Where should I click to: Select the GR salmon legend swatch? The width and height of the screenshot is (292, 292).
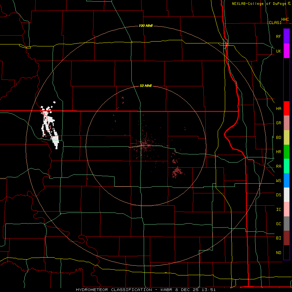[286, 123]
